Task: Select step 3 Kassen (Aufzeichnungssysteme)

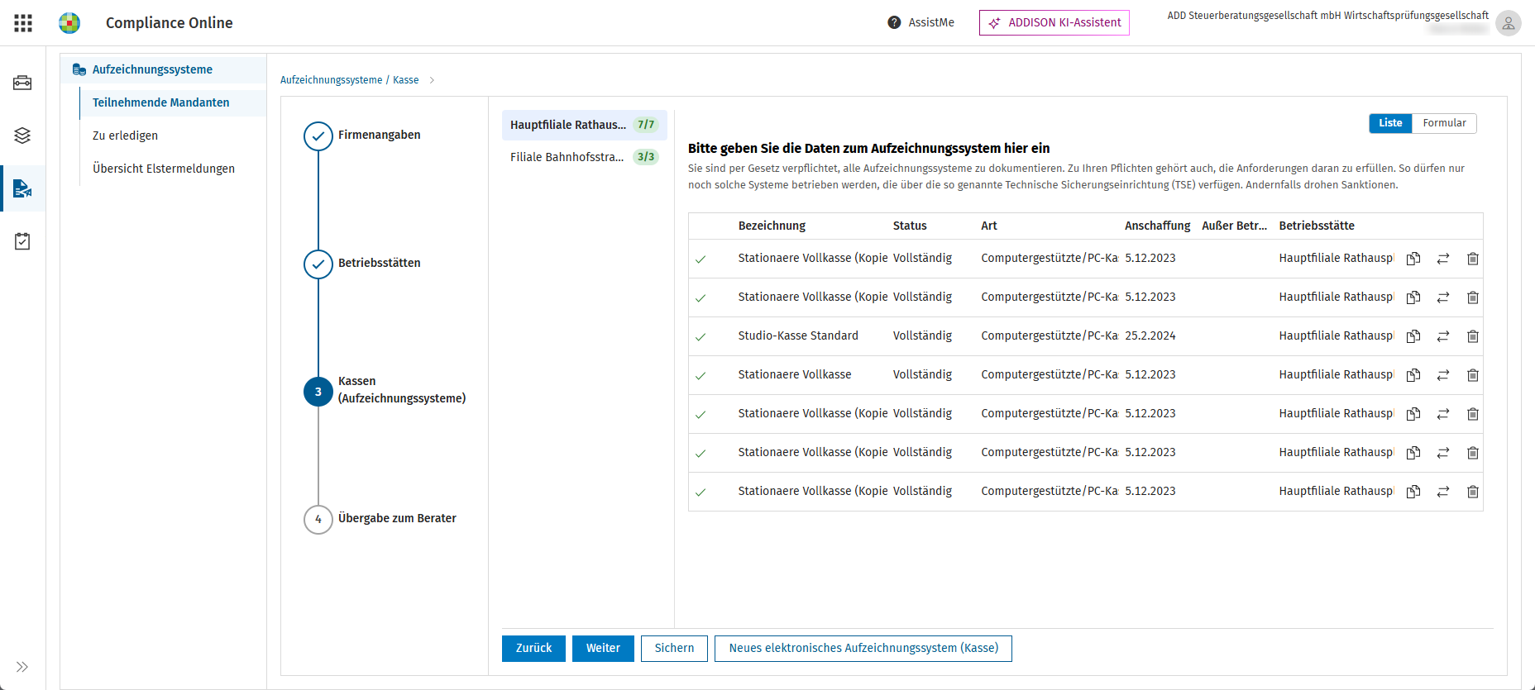Action: pos(385,390)
